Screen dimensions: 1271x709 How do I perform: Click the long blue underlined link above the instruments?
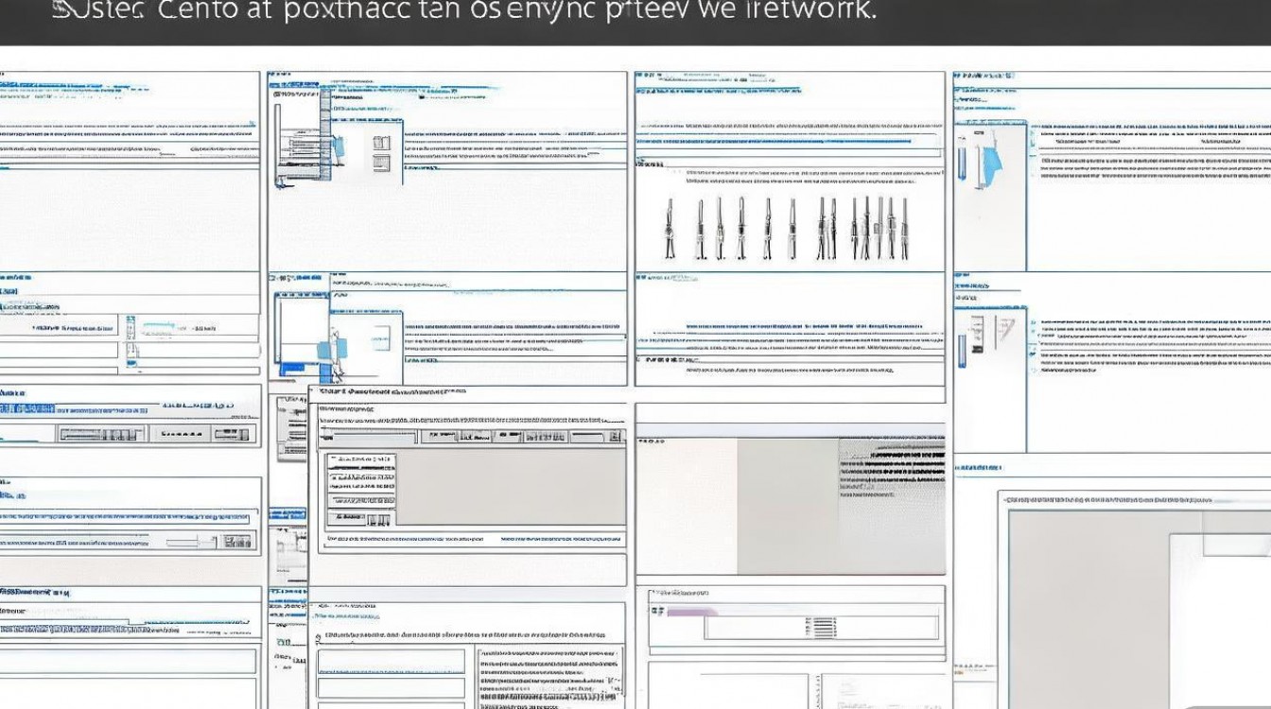click(777, 142)
